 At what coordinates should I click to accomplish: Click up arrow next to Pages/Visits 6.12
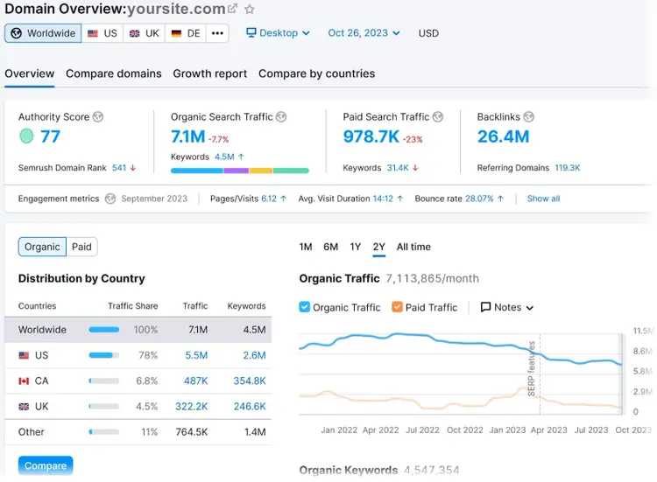[284, 199]
